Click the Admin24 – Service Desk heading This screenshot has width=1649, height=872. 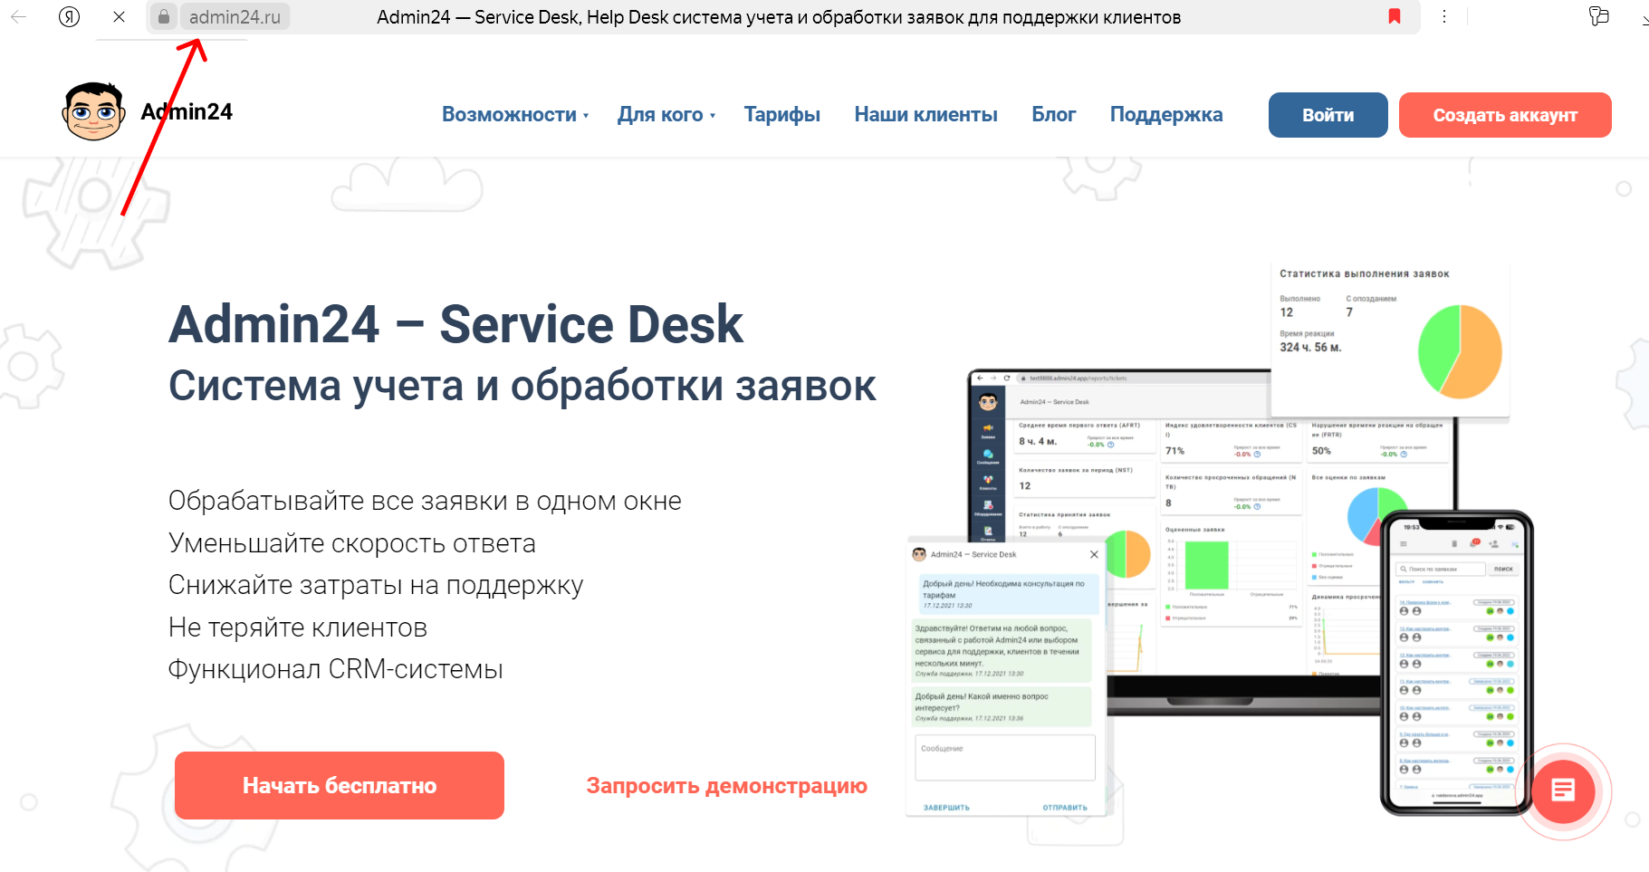(x=455, y=324)
